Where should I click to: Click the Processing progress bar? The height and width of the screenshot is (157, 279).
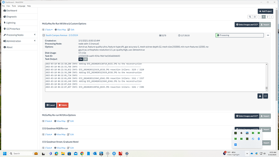(239, 35)
